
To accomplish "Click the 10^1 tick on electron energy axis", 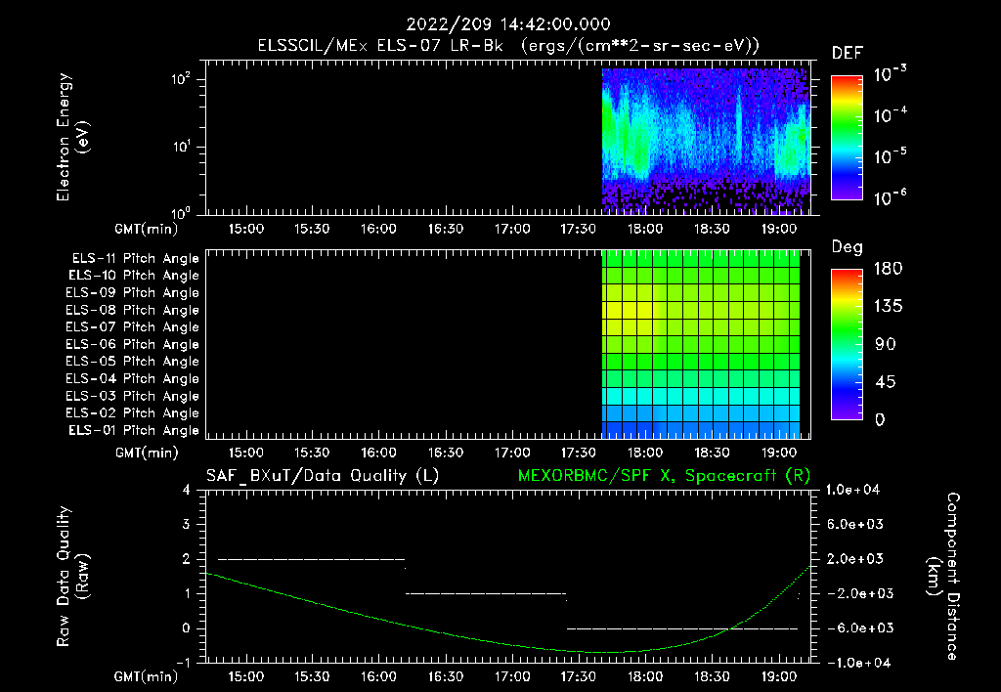I will 181,147.
